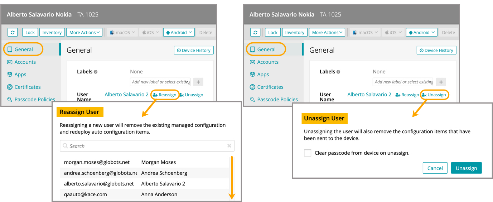The image size is (493, 202).
Task: Click the plus button beside left label field
Action: click(x=198, y=82)
